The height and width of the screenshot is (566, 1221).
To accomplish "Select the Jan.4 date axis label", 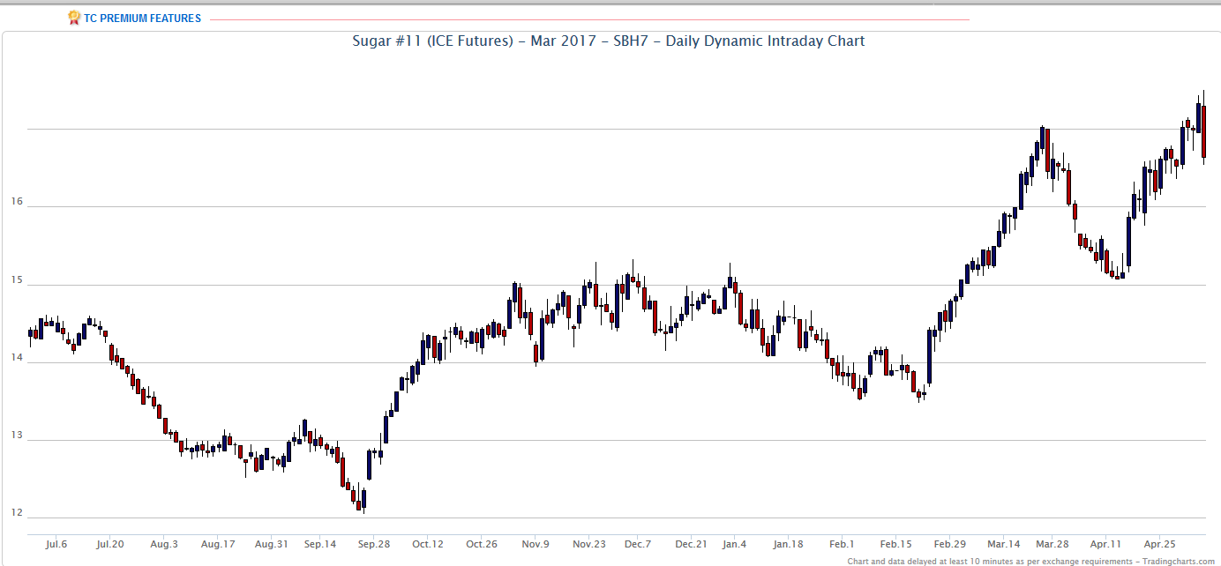I will [732, 544].
